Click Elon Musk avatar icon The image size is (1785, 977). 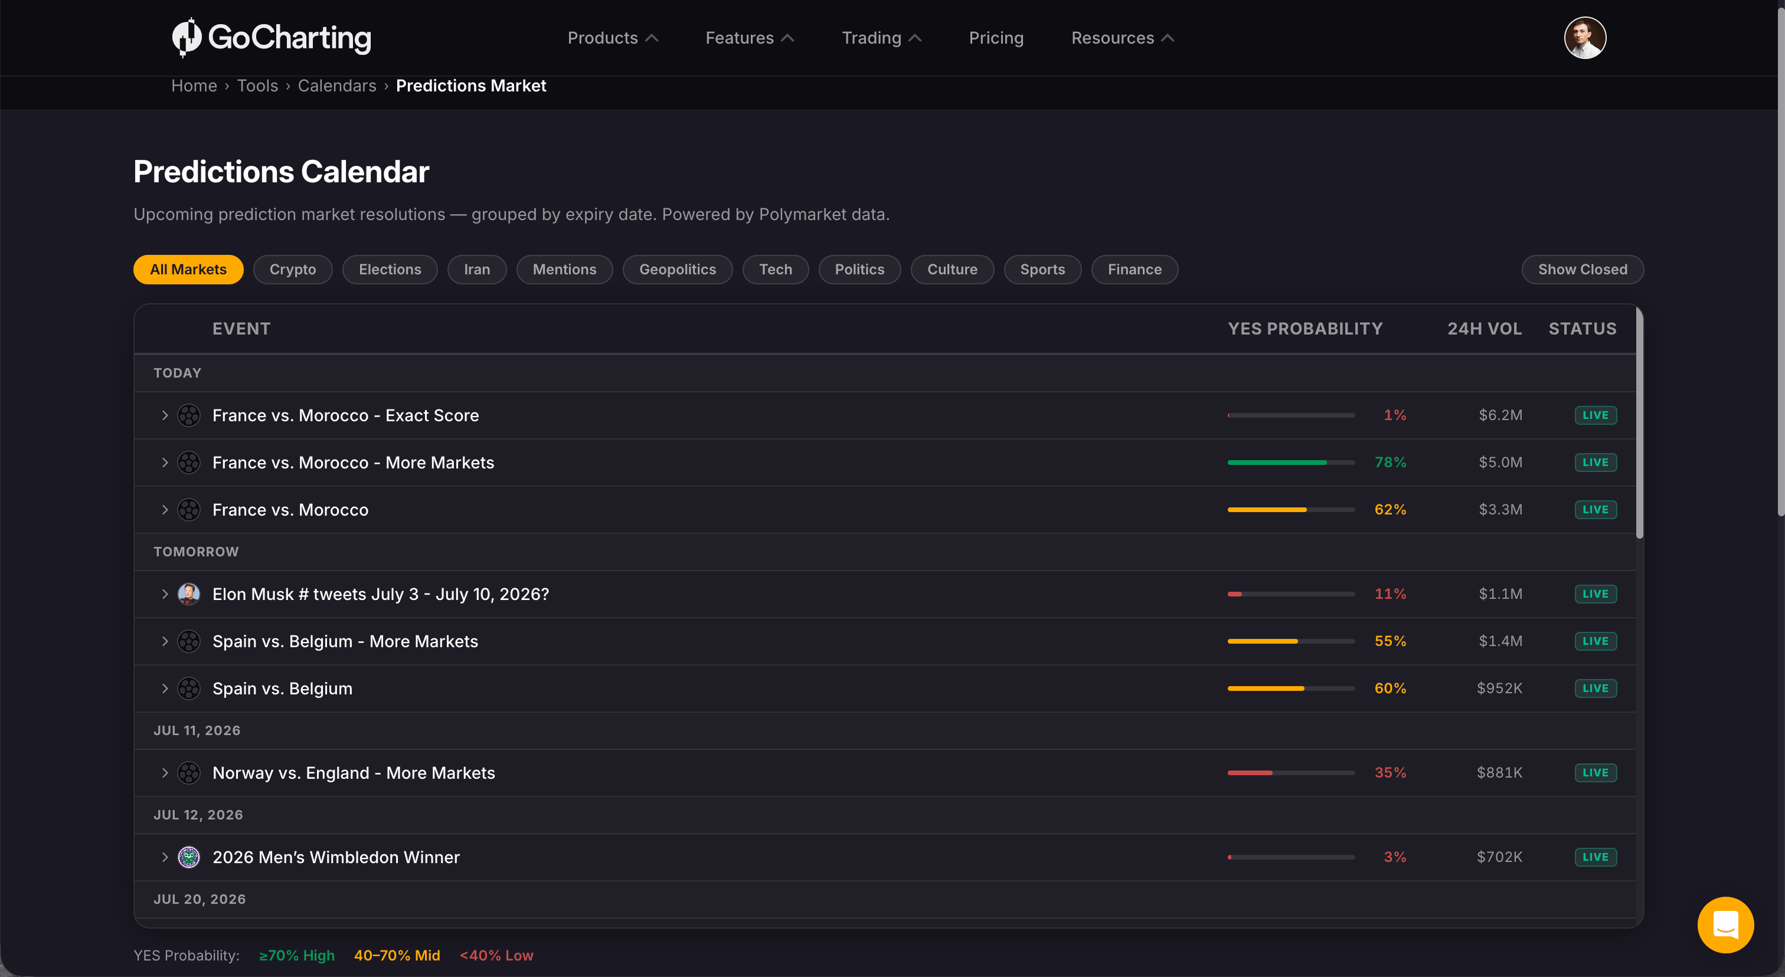[x=188, y=594]
